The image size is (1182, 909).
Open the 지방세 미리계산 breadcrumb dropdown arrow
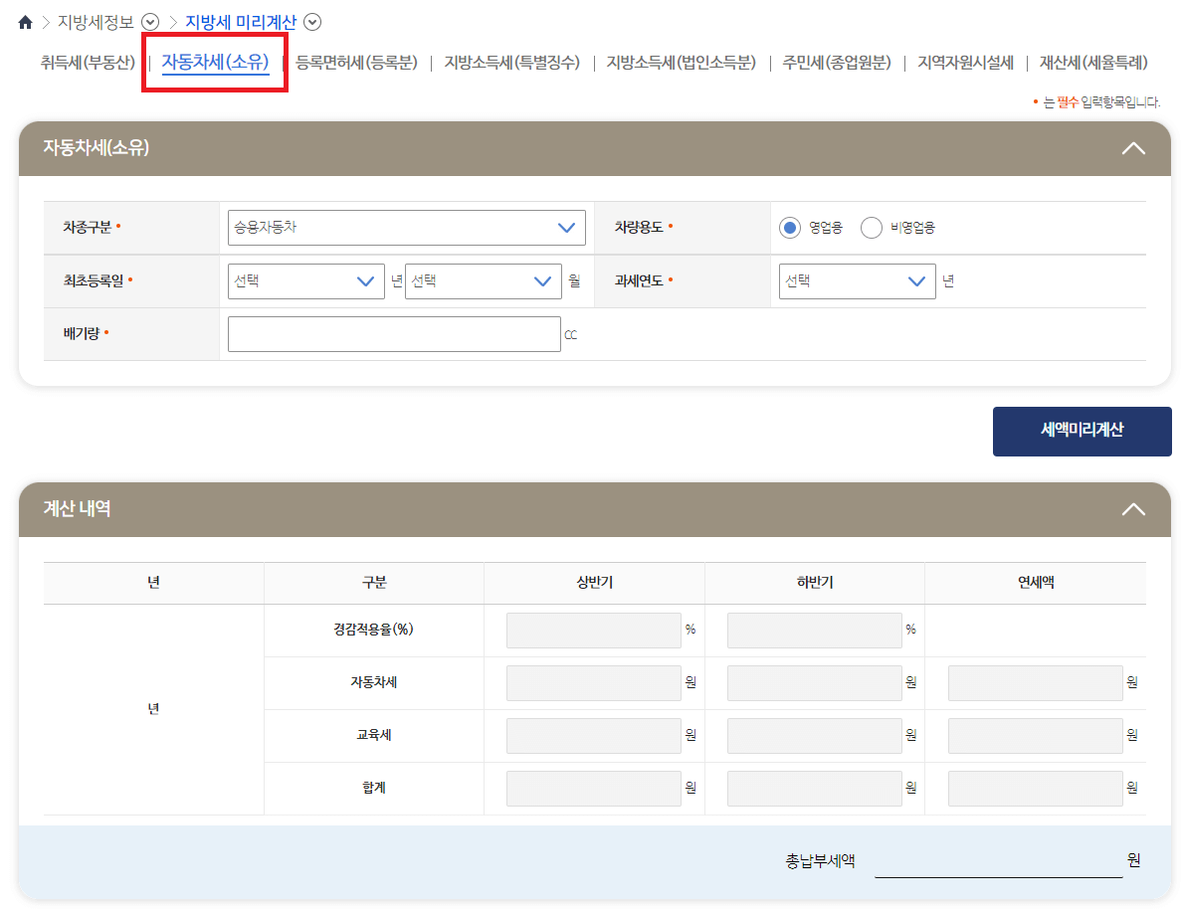click(312, 23)
